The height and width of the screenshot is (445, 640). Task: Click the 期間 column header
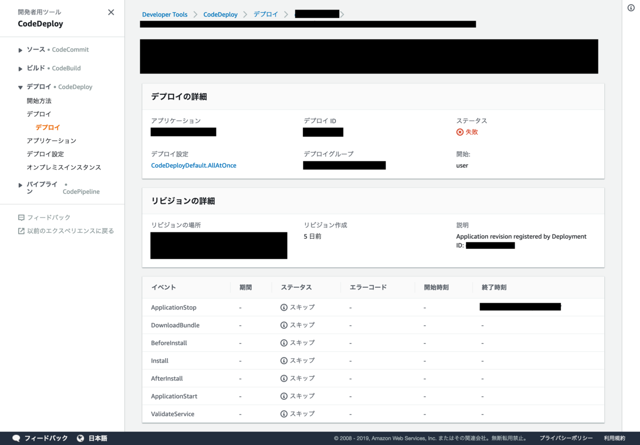coord(245,287)
